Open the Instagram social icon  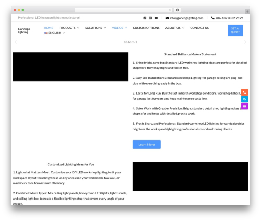point(150,18)
